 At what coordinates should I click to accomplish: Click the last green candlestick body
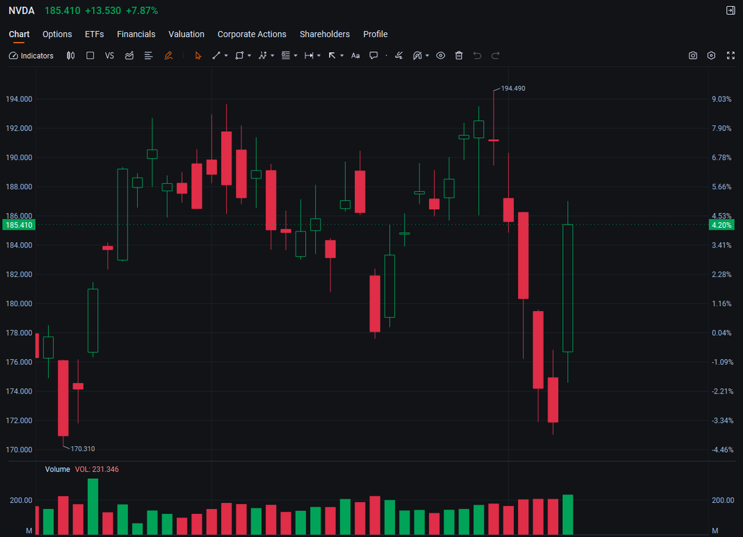[x=568, y=288]
